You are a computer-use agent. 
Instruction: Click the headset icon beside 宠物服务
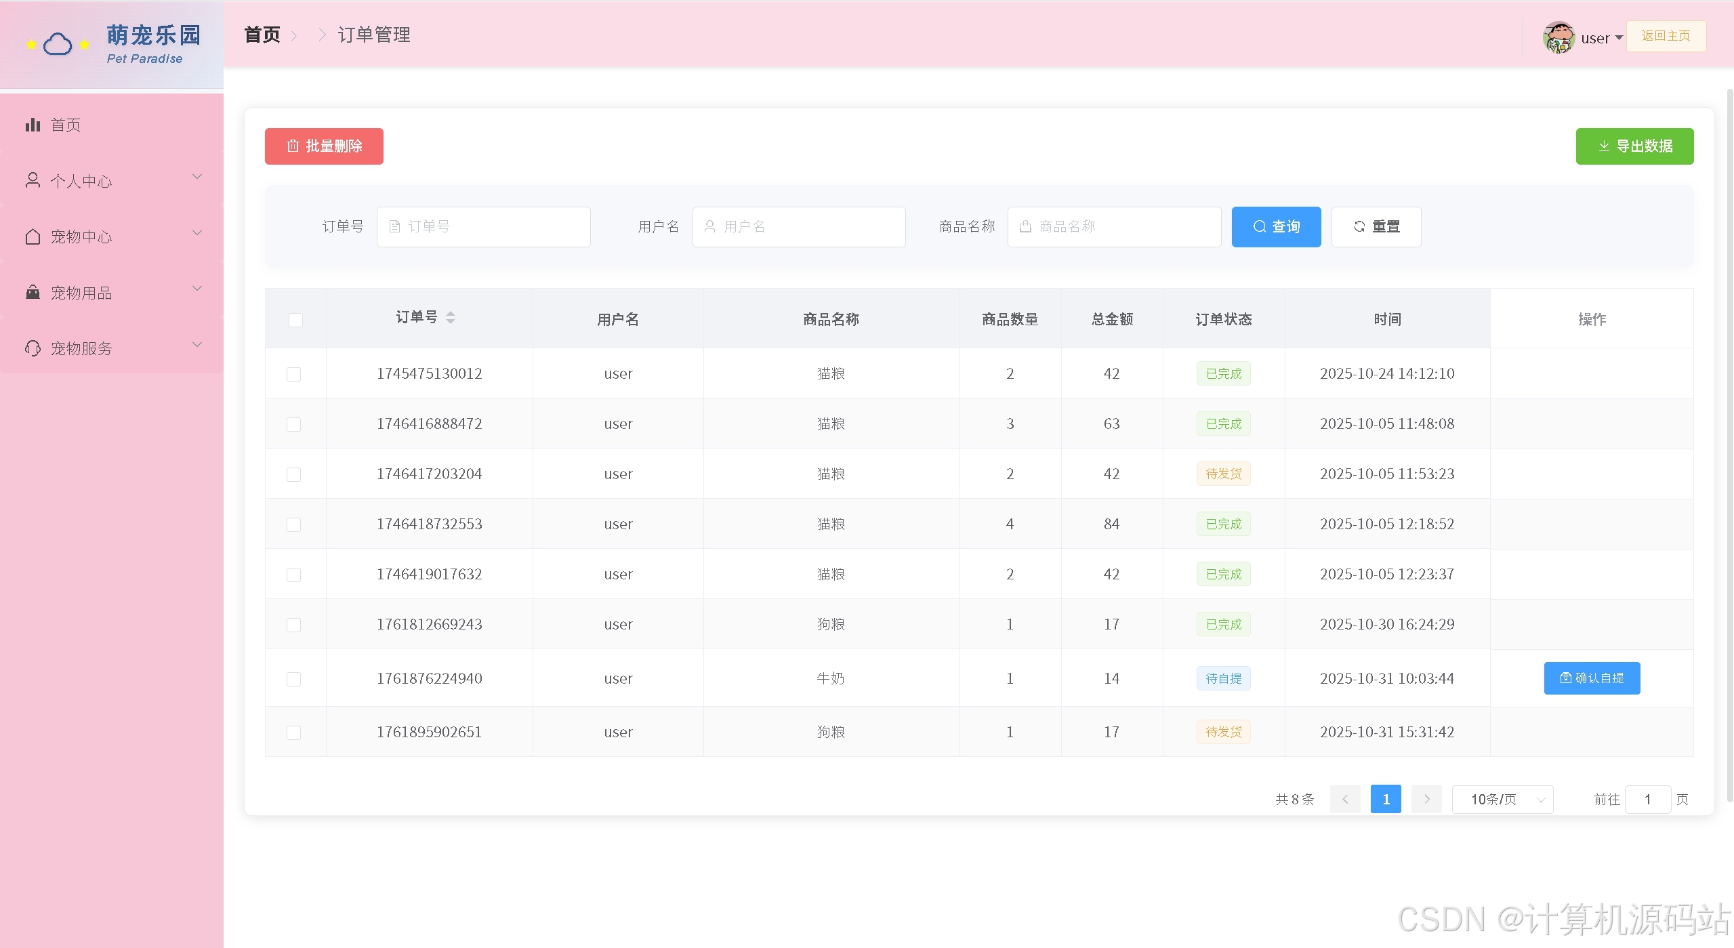pyautogui.click(x=33, y=348)
